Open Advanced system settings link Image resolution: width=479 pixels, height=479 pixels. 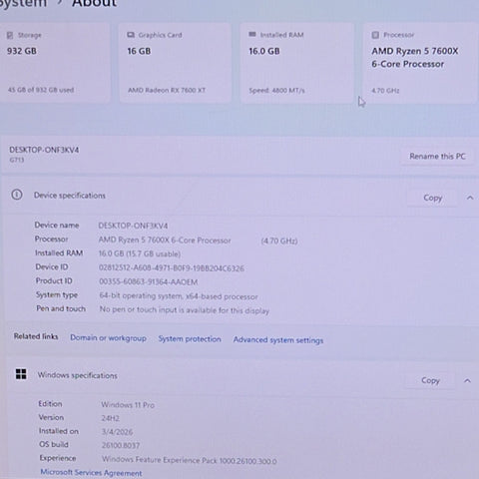(278, 340)
